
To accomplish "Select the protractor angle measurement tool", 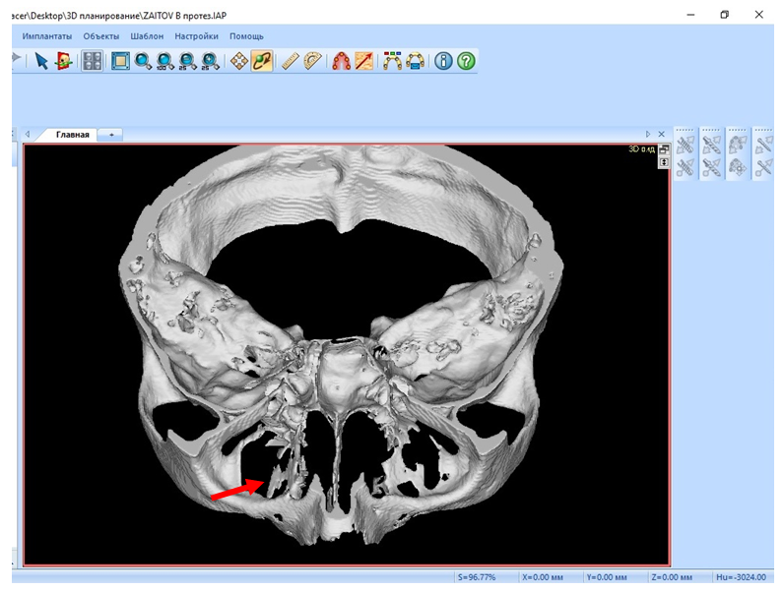I will pyautogui.click(x=312, y=61).
